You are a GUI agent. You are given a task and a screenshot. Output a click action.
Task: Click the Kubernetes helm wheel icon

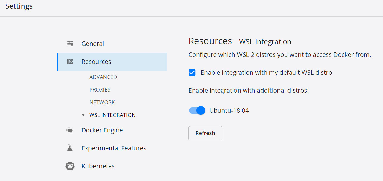click(70, 166)
